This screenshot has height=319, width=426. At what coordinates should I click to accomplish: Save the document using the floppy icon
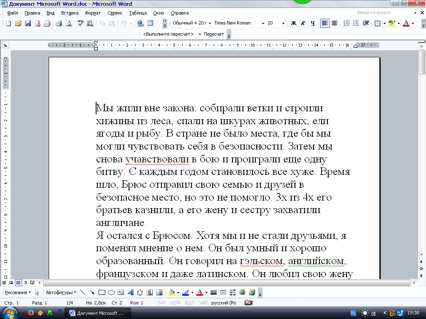[28, 23]
